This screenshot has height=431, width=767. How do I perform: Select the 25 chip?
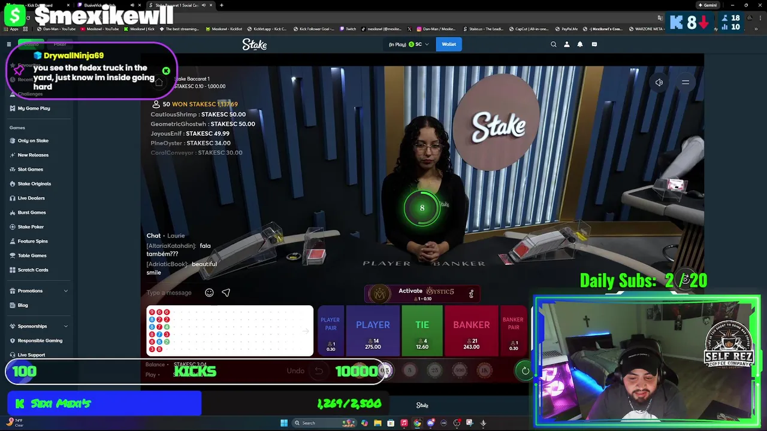coord(434,371)
